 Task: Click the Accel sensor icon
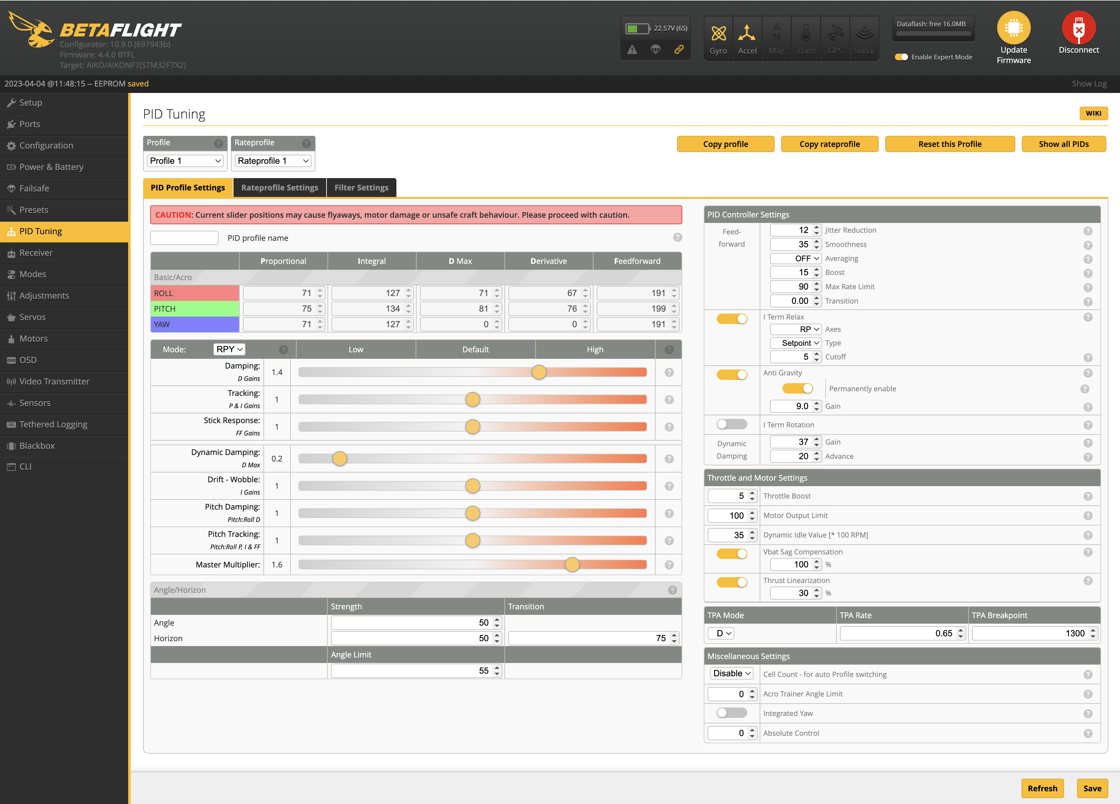[x=747, y=33]
